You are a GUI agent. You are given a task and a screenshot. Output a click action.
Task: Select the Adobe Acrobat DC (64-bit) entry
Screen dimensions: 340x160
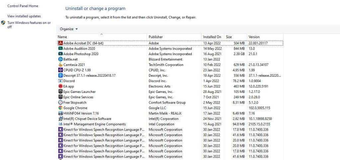click(83, 43)
